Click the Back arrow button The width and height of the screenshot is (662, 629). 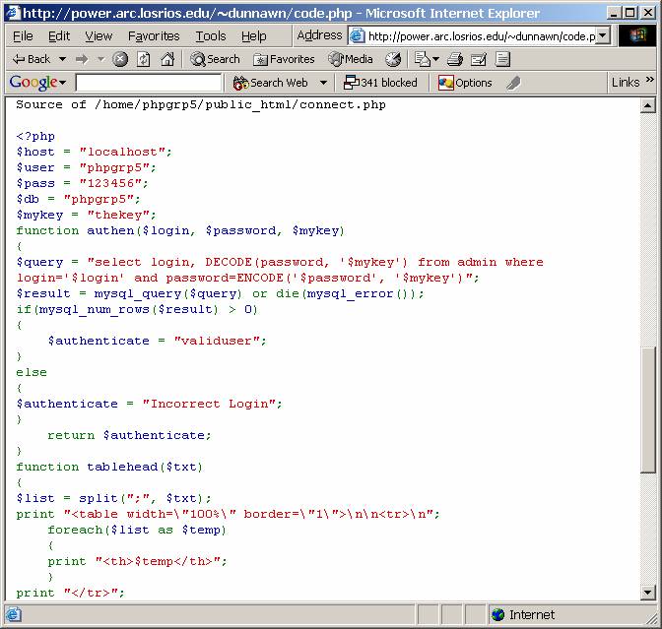[x=32, y=59]
